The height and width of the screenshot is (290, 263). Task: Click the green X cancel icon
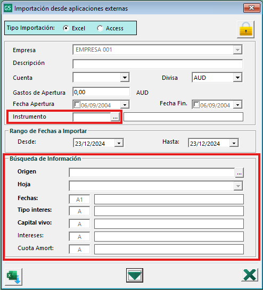pyautogui.click(x=250, y=275)
